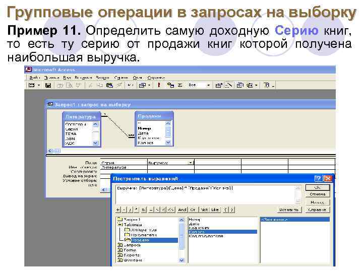
Task: Expand the Запросы tree node
Action: click(x=119, y=245)
